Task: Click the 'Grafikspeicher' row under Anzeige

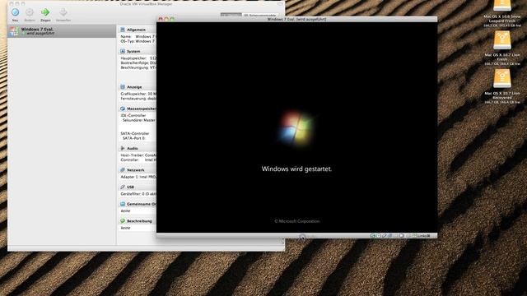Action: [138, 94]
